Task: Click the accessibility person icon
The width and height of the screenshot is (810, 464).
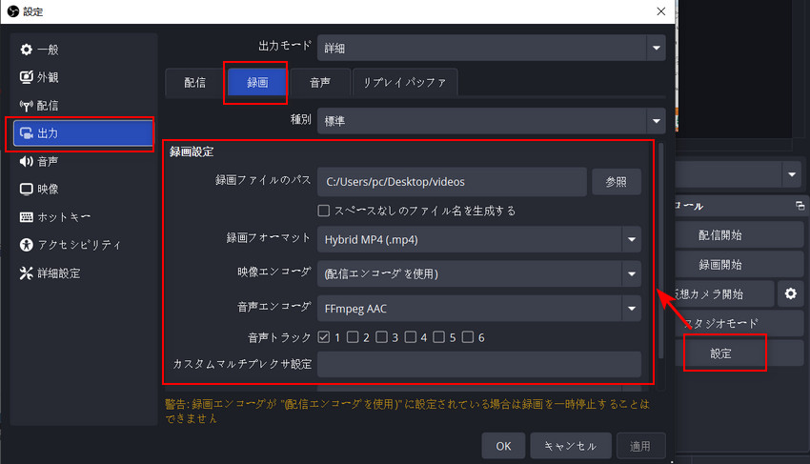Action: coord(26,245)
